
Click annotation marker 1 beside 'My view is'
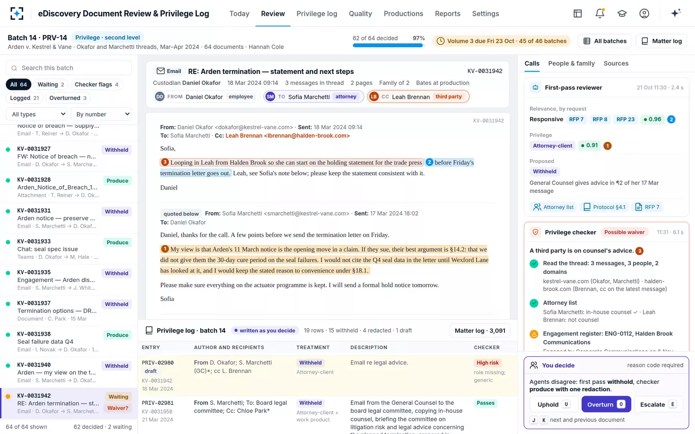point(165,249)
